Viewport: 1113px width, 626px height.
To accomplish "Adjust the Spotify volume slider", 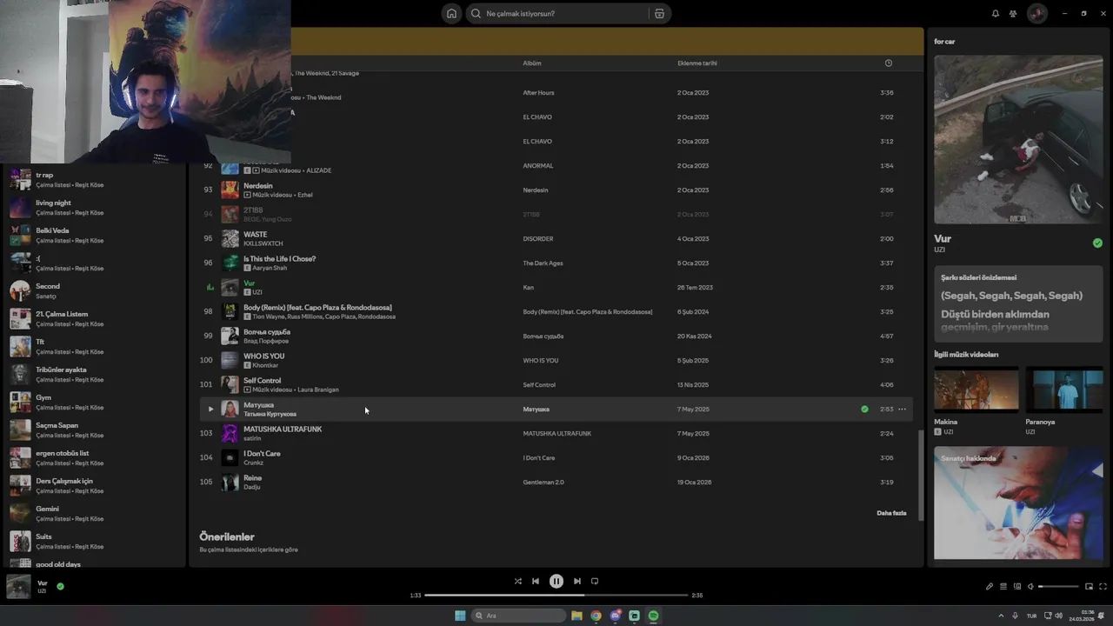I will (1058, 587).
